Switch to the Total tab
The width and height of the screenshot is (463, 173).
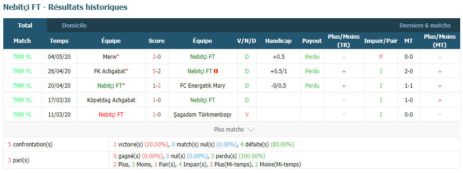point(25,25)
